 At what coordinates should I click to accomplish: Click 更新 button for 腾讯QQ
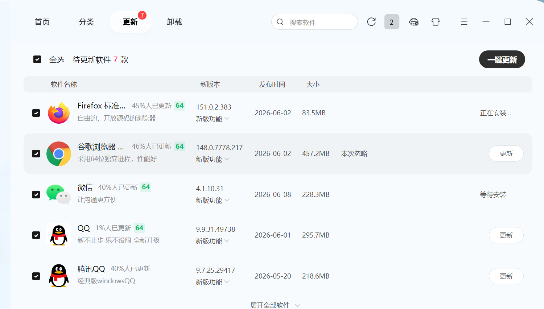[506, 276]
